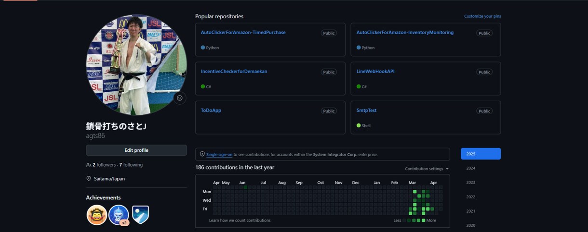Click the location pin icon by Saitama/Japan
This screenshot has height=232, width=588.
(89, 179)
